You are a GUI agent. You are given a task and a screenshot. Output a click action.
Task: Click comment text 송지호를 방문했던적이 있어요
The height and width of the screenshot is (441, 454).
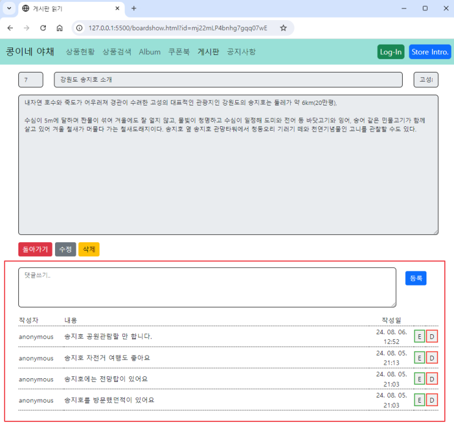click(109, 400)
